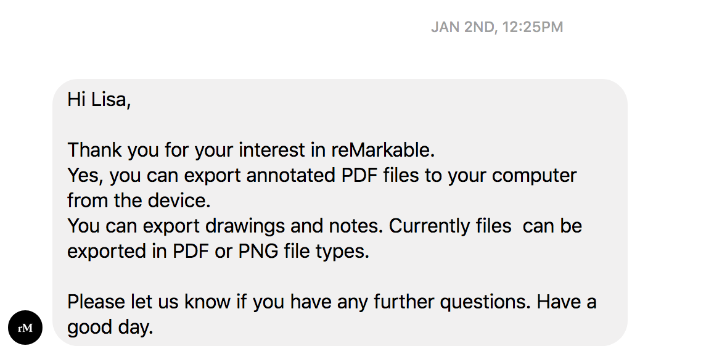Click the blank line below "Hi Lisa,"
Viewport: 714px width, 359px height.
pyautogui.click(x=340, y=125)
